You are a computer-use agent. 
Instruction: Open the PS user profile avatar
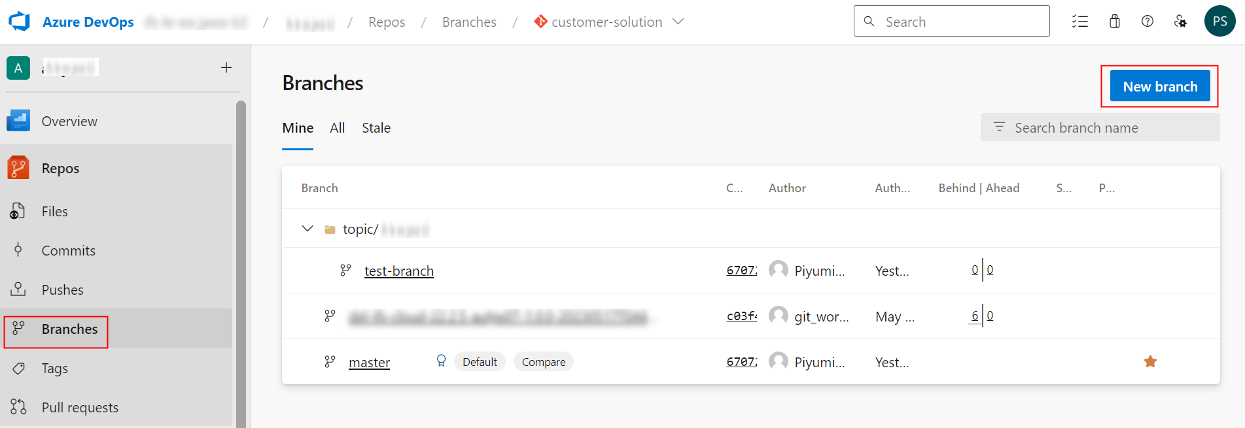coord(1219,21)
